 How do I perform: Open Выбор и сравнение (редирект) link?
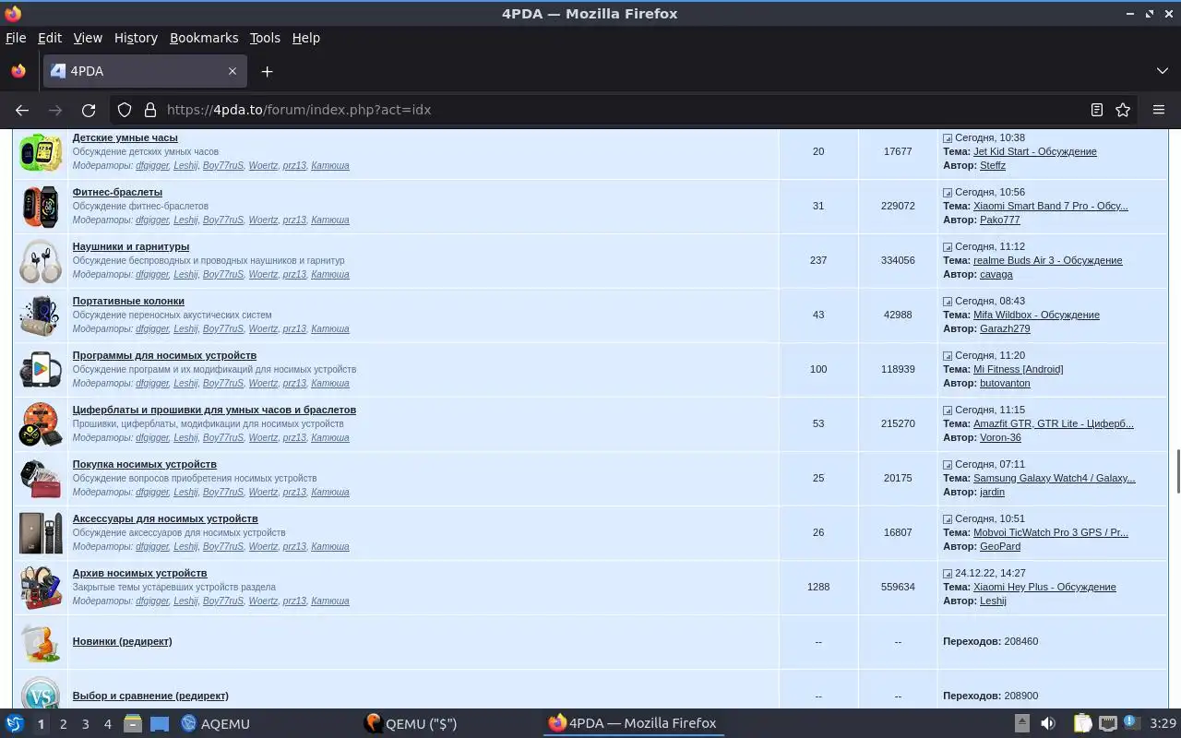[x=150, y=696]
